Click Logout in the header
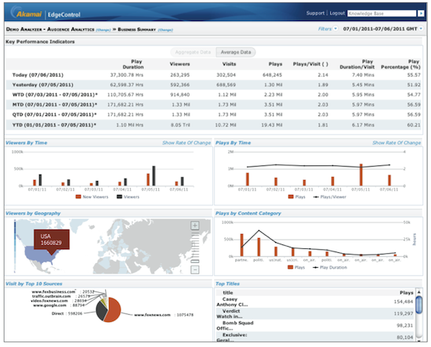The height and width of the screenshot is (347, 431). (337, 13)
